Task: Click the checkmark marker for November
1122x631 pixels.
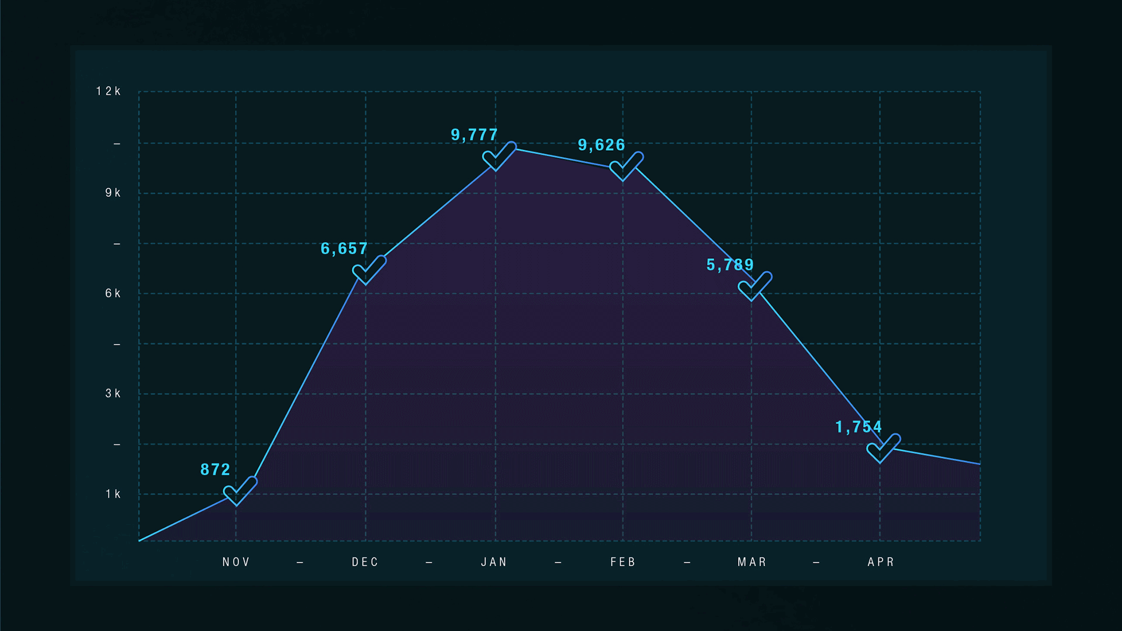Action: 240,491
